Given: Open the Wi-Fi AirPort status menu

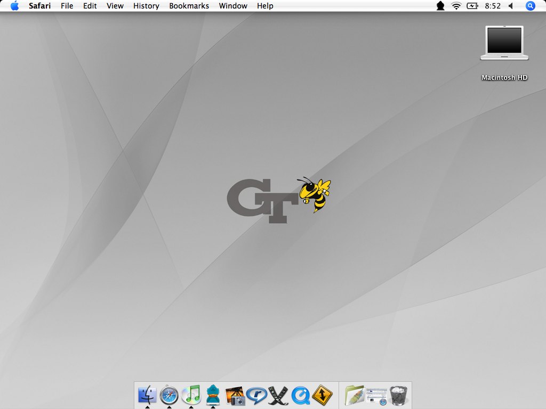Looking at the screenshot, I should tap(456, 6).
